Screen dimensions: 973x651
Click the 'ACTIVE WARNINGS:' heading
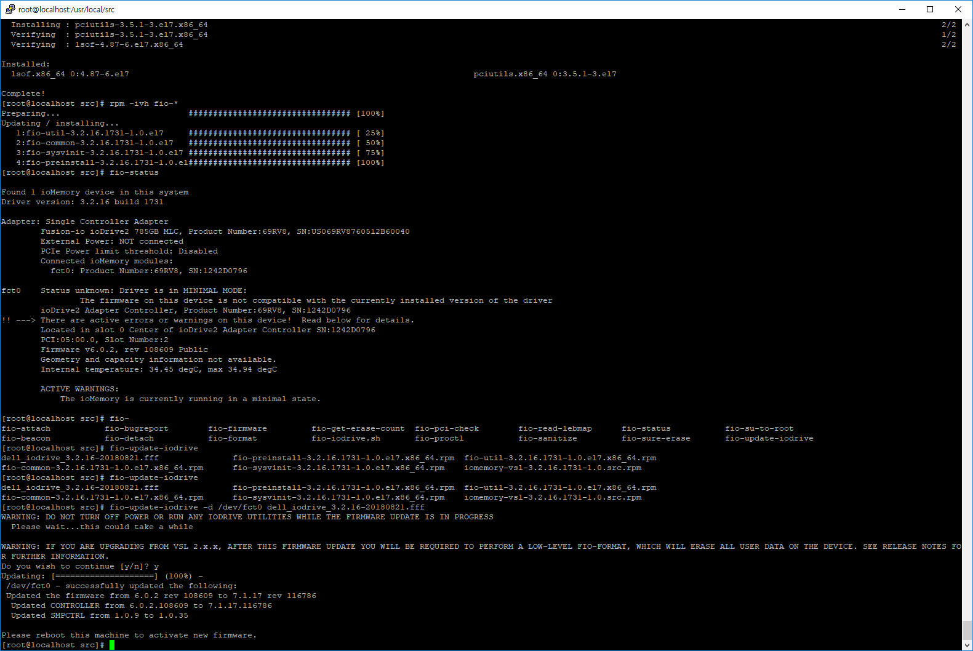pyautogui.click(x=80, y=389)
